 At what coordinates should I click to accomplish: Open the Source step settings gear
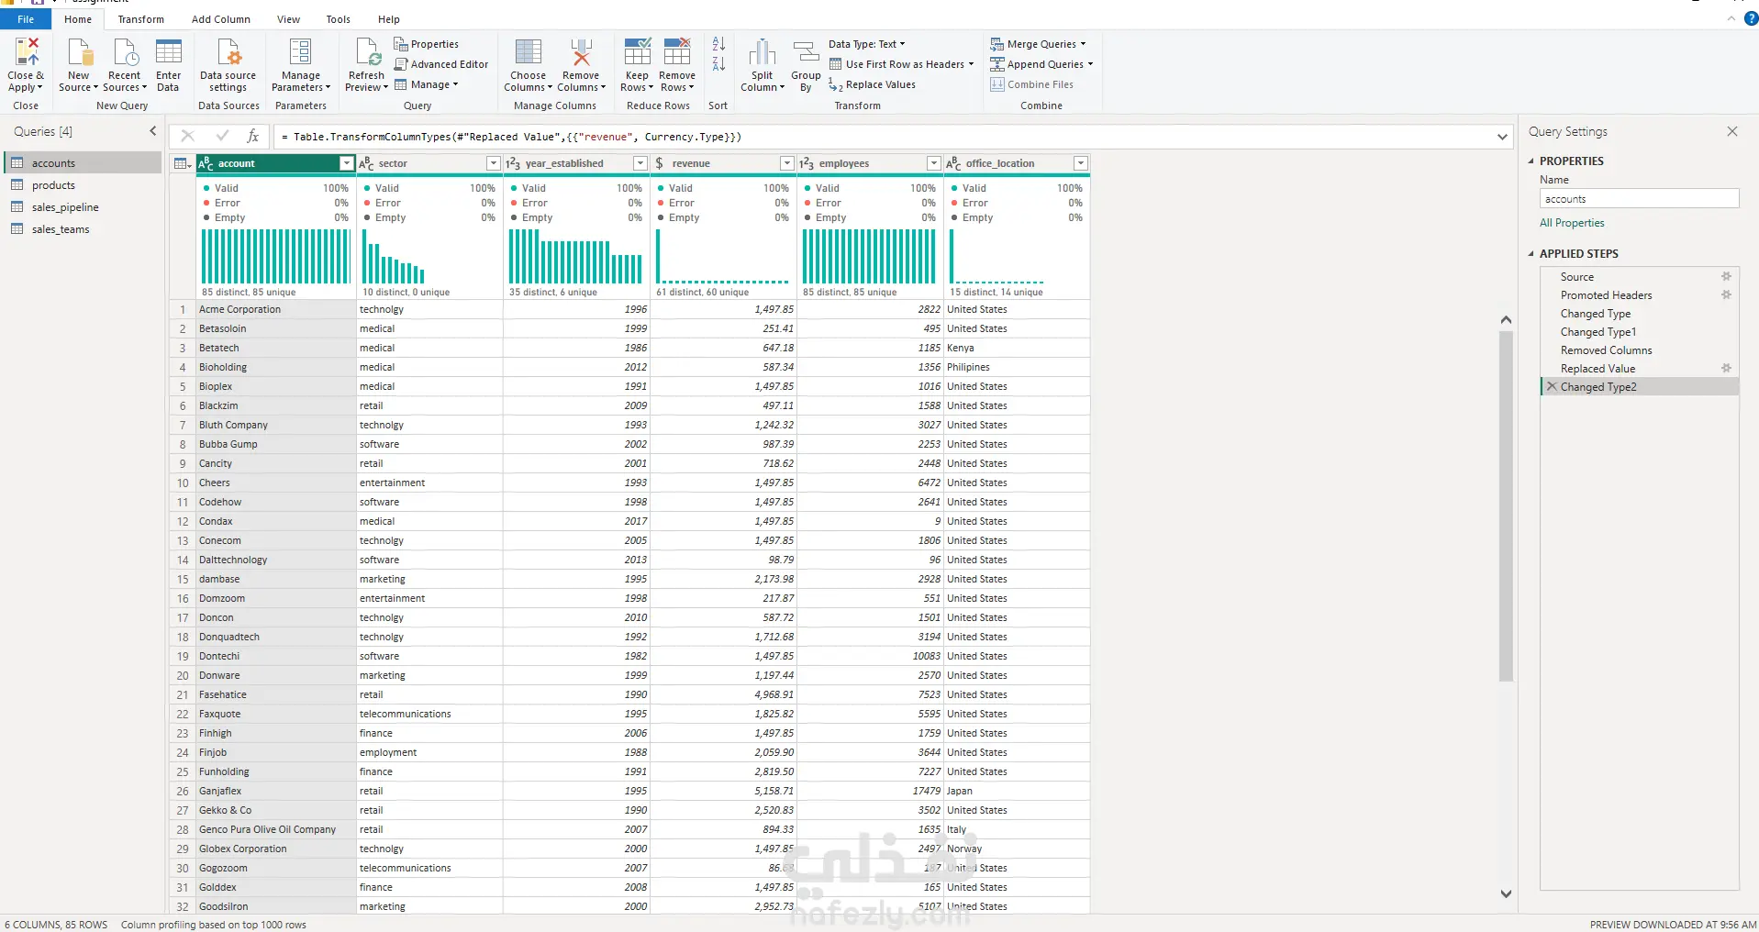point(1726,277)
